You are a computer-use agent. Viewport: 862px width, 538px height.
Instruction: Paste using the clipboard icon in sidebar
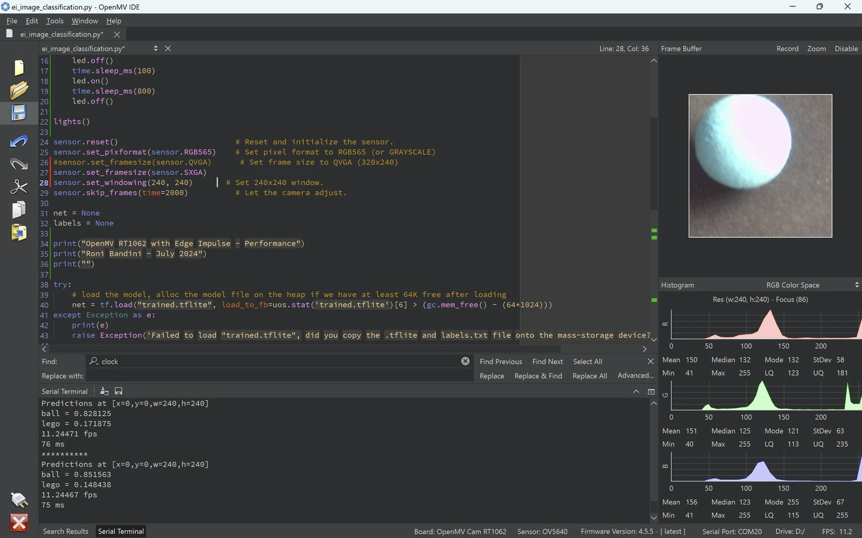[x=19, y=232]
